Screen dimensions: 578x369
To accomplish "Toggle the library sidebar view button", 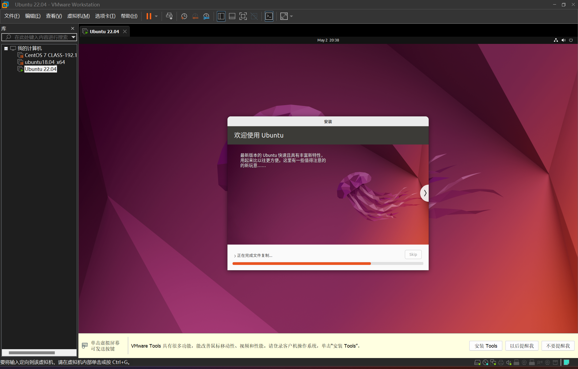I will coord(221,16).
